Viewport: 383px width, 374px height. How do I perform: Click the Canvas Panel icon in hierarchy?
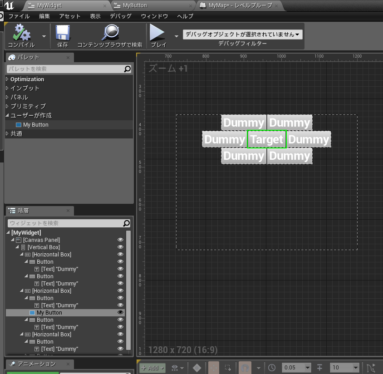point(19,240)
